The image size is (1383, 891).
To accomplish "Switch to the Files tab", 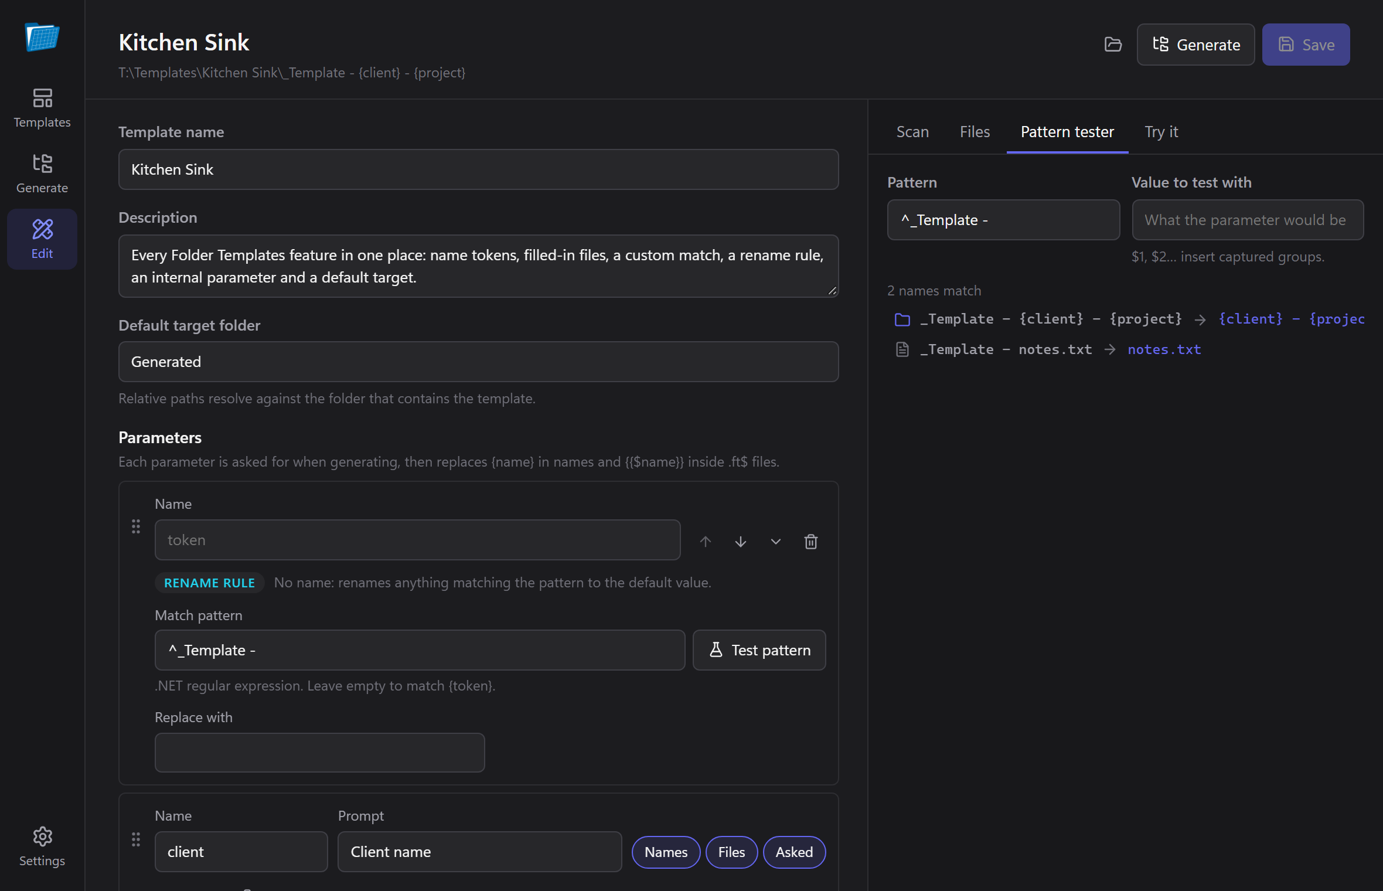I will [x=975, y=132].
